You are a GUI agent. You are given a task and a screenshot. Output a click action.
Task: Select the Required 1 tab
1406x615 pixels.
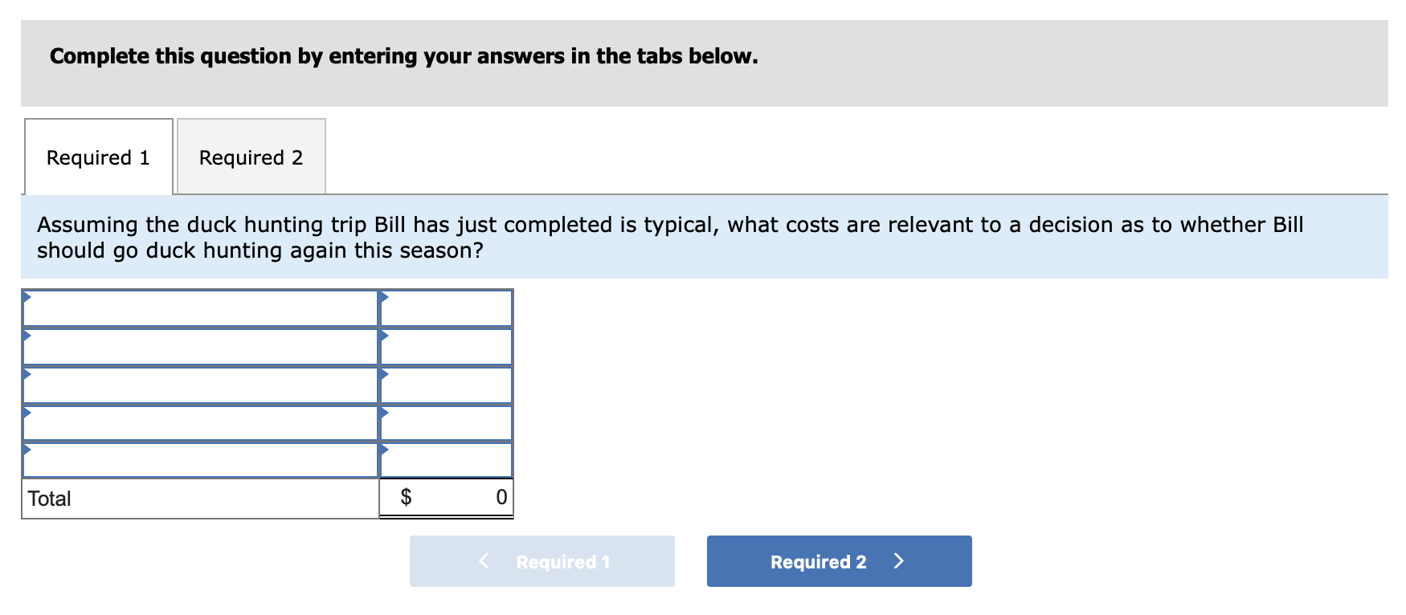point(98,157)
